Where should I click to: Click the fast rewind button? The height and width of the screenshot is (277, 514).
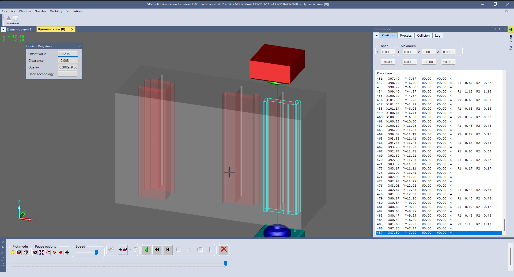(x=157, y=250)
